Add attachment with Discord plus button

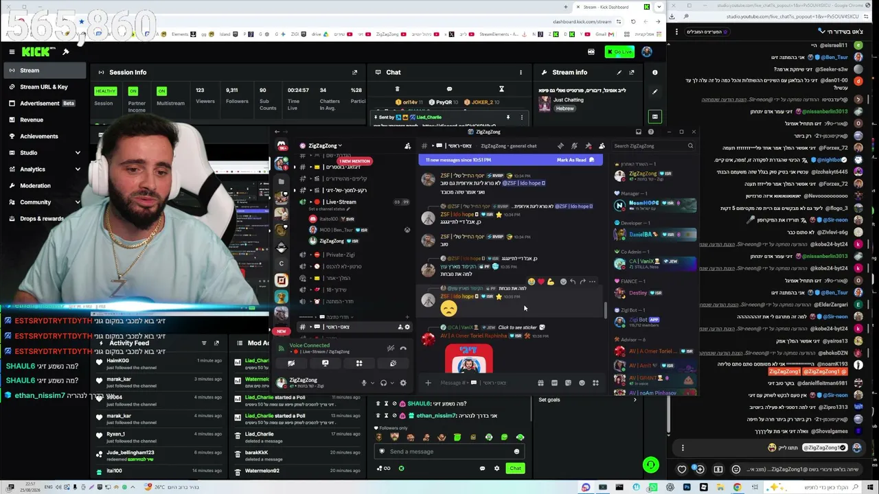pyautogui.click(x=428, y=383)
